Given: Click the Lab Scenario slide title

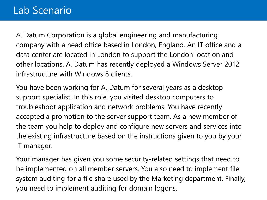Looking at the screenshot, I should pyautogui.click(x=43, y=10).
